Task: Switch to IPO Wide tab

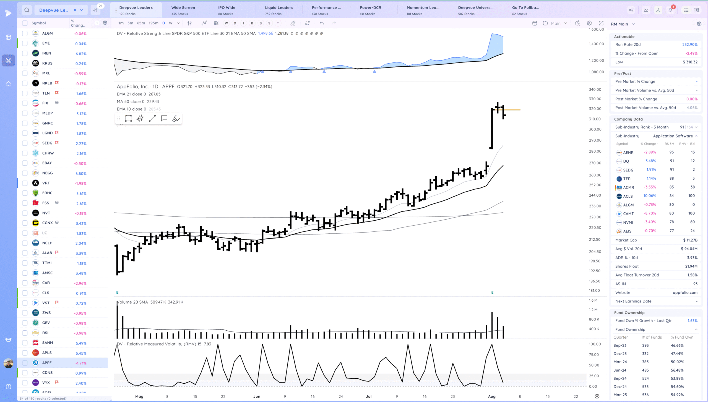Action: (x=227, y=10)
